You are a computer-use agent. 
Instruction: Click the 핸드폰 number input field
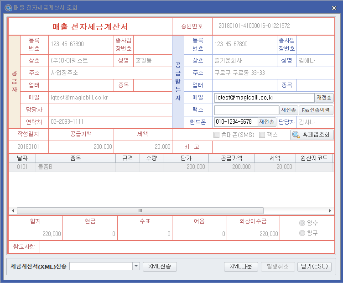point(236,122)
